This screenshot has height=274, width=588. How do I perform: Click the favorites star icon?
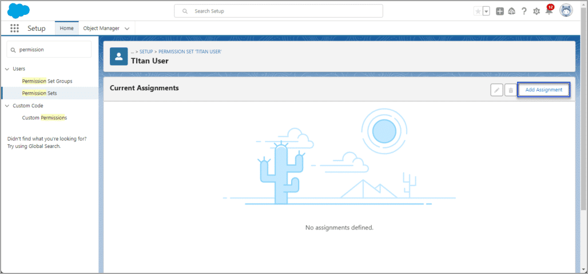click(x=478, y=11)
